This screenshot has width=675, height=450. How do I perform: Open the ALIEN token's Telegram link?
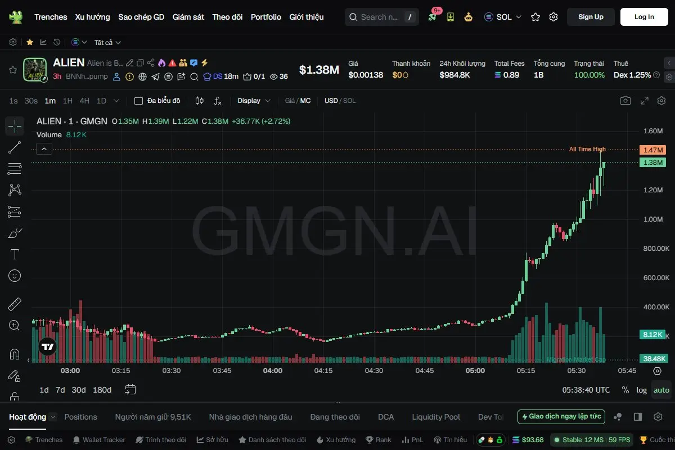[155, 76]
